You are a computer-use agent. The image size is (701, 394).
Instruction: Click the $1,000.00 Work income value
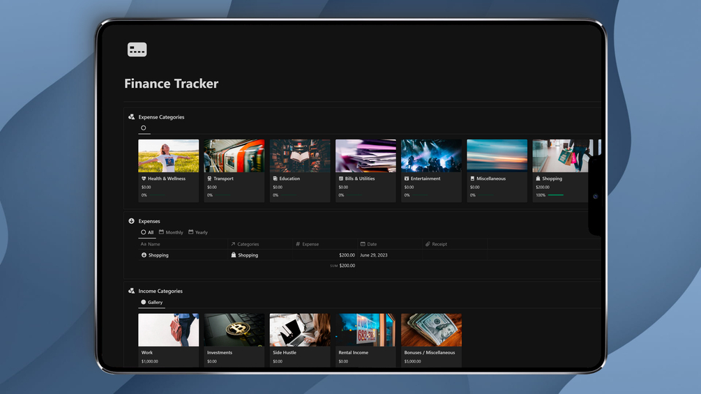(x=150, y=361)
